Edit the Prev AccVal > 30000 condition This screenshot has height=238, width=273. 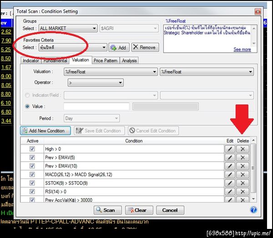[230, 199]
